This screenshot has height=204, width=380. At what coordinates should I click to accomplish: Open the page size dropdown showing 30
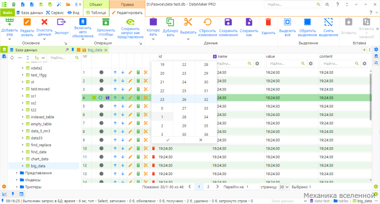pos(284,187)
